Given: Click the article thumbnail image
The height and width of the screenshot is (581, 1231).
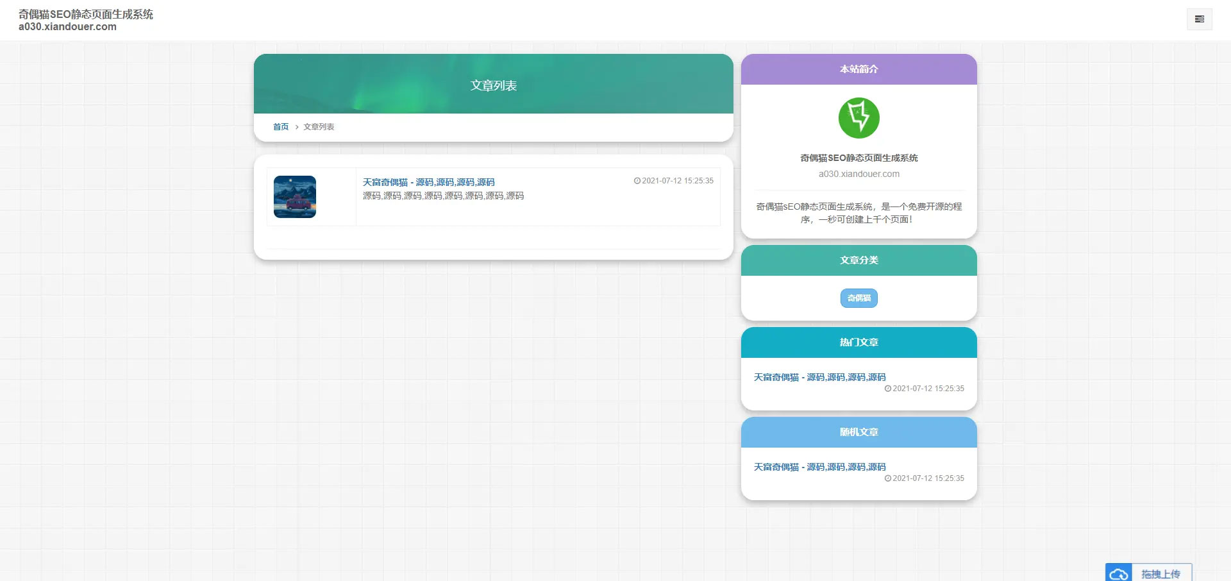Looking at the screenshot, I should click(x=295, y=196).
